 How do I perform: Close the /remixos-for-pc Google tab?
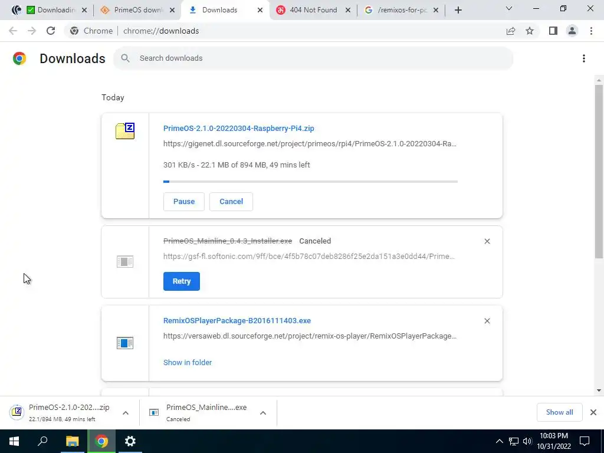(x=436, y=10)
